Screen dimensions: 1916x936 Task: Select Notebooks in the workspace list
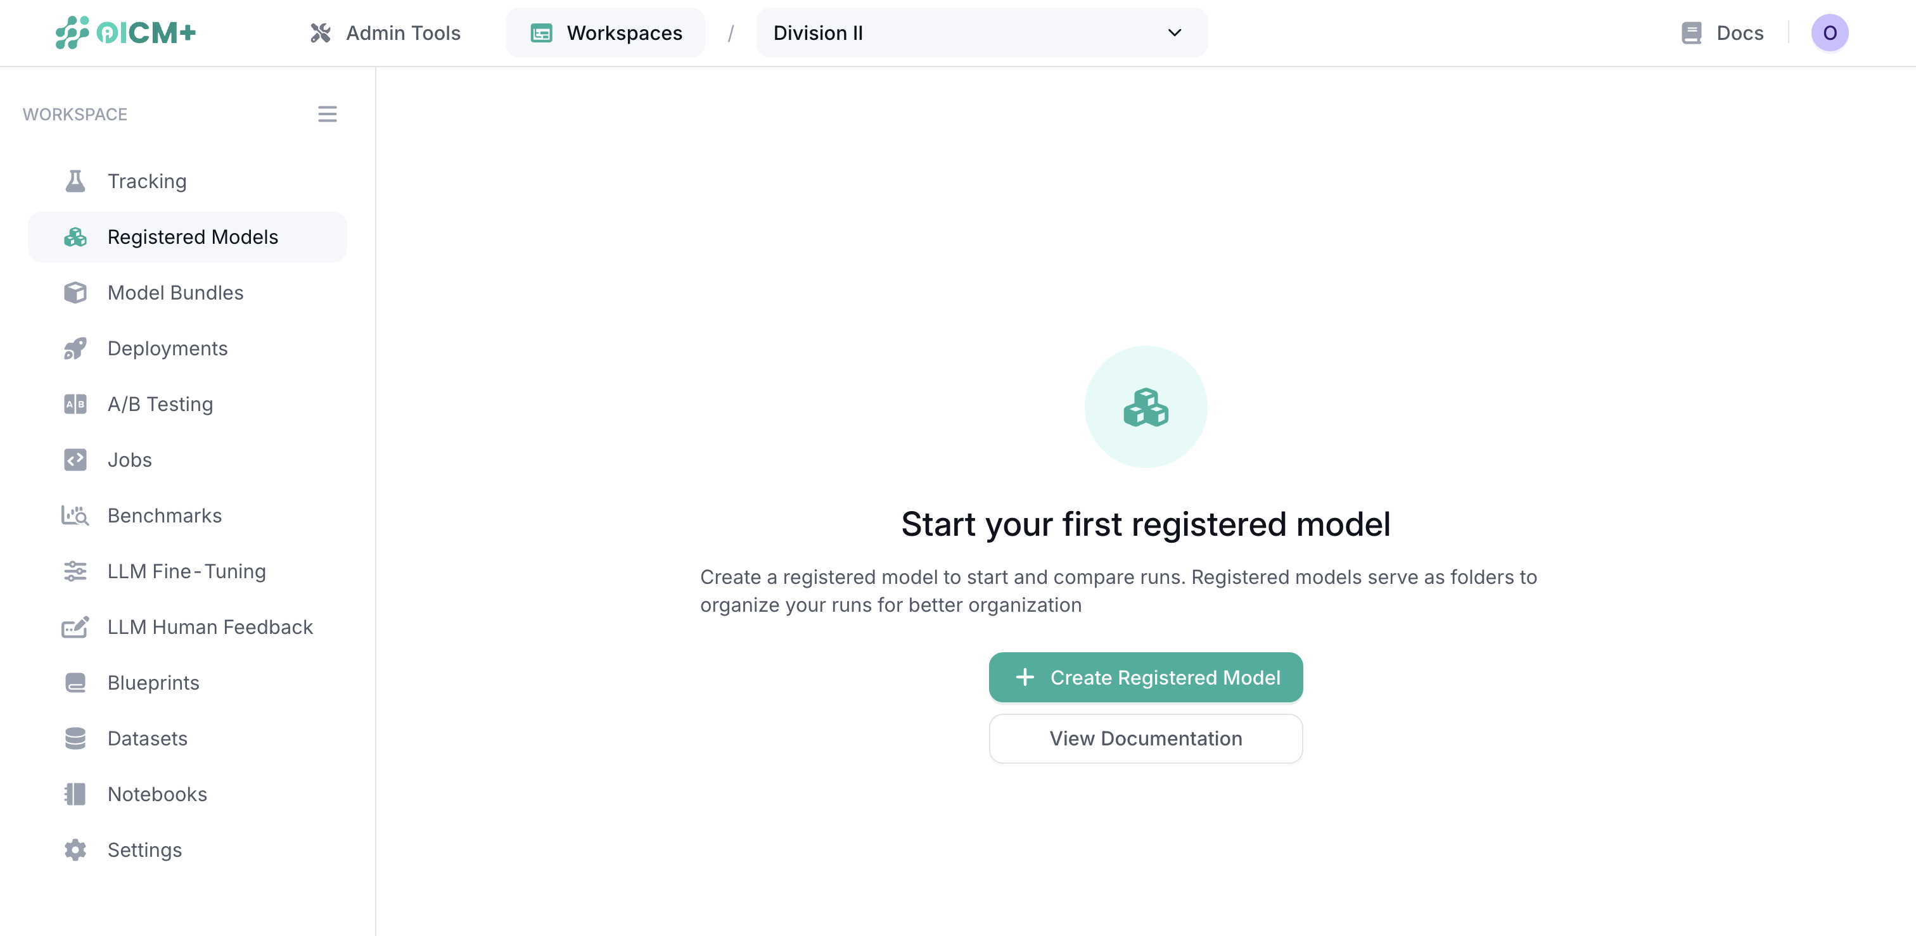156,794
